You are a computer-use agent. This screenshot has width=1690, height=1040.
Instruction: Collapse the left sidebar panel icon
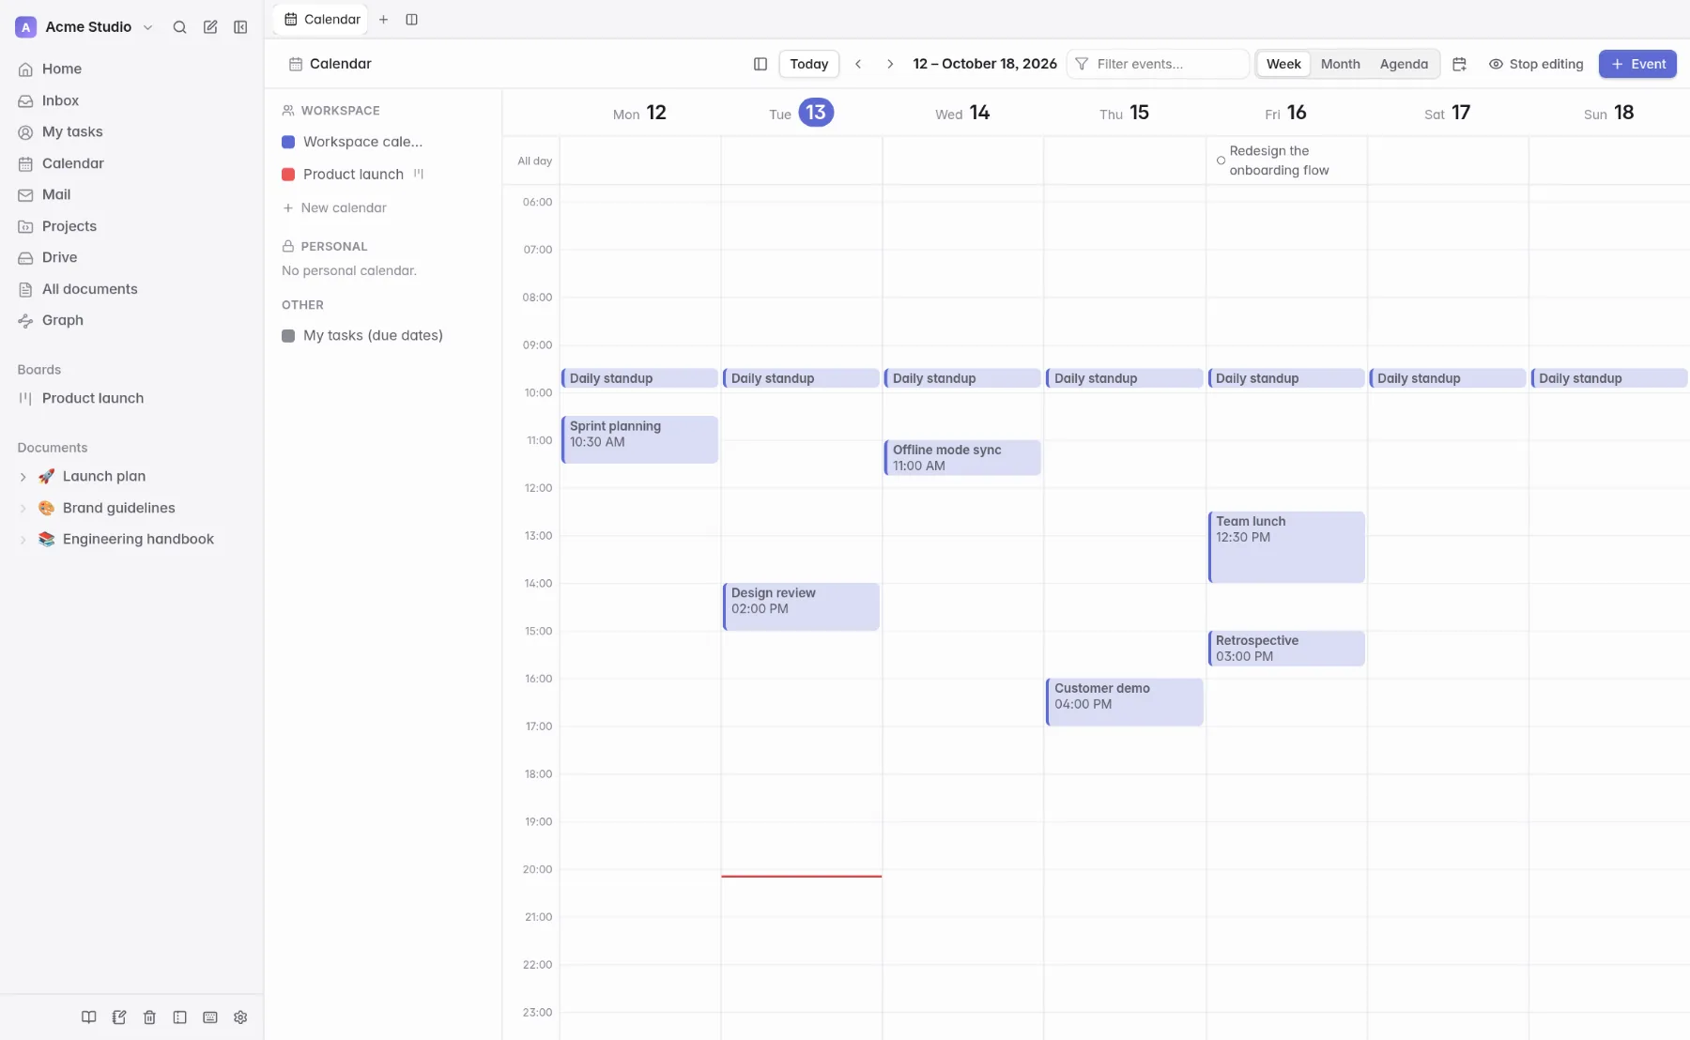240,27
